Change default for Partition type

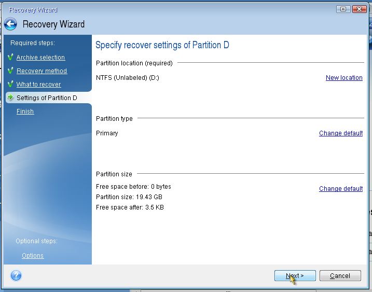(x=341, y=133)
